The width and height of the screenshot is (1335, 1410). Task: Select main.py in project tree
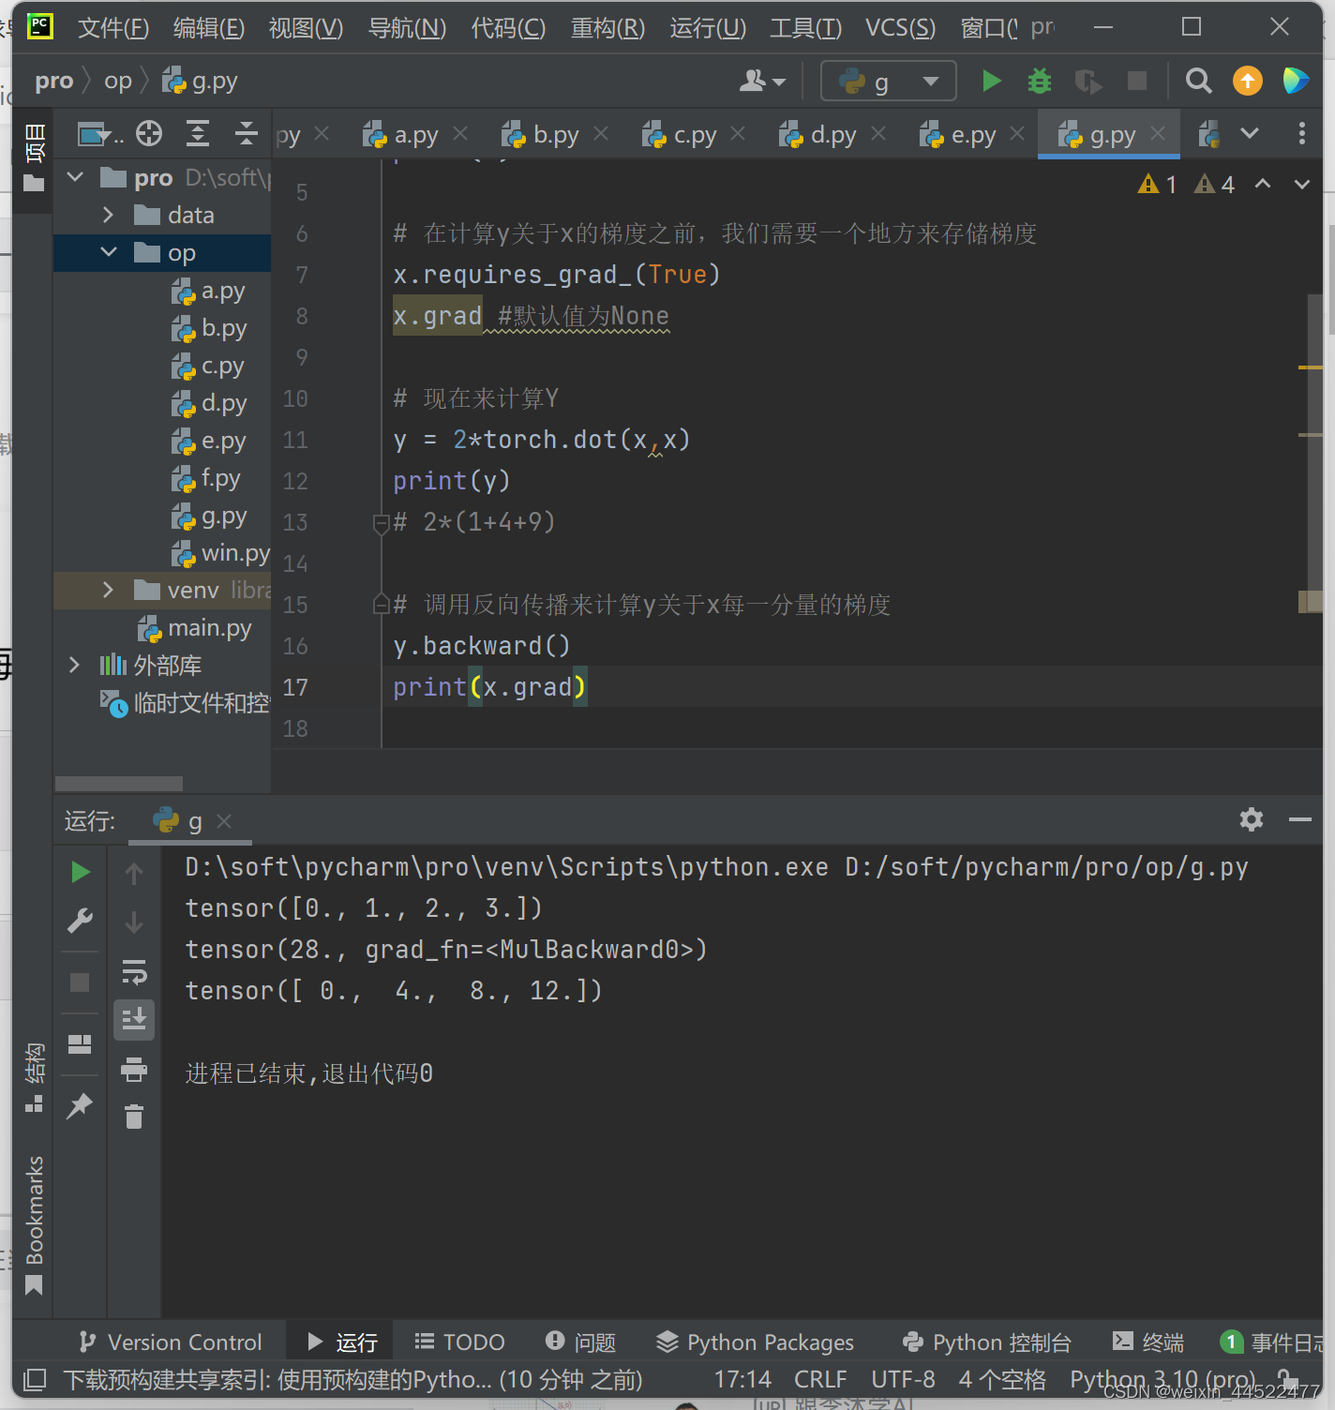pos(195,628)
